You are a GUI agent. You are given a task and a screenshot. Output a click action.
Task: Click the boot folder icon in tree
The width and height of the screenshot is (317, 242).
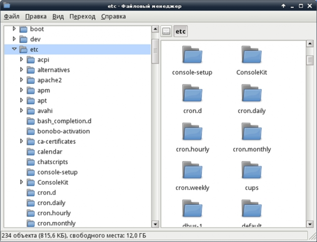[x=23, y=29]
